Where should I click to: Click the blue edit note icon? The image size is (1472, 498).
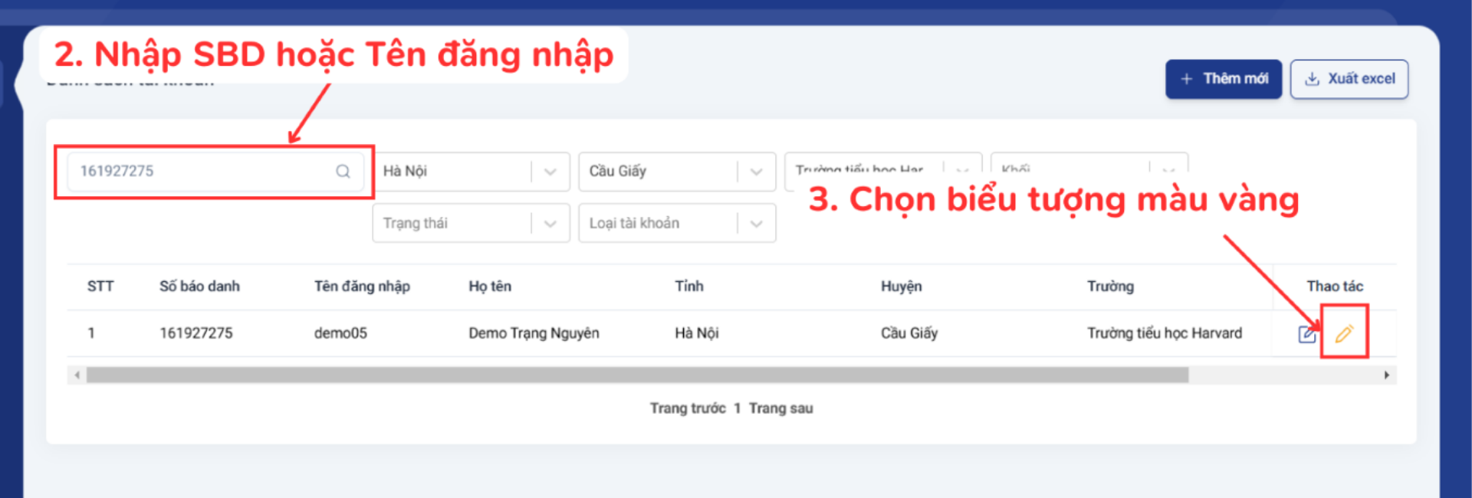(1308, 334)
